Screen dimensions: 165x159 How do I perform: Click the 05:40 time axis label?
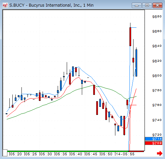pos(76,154)
